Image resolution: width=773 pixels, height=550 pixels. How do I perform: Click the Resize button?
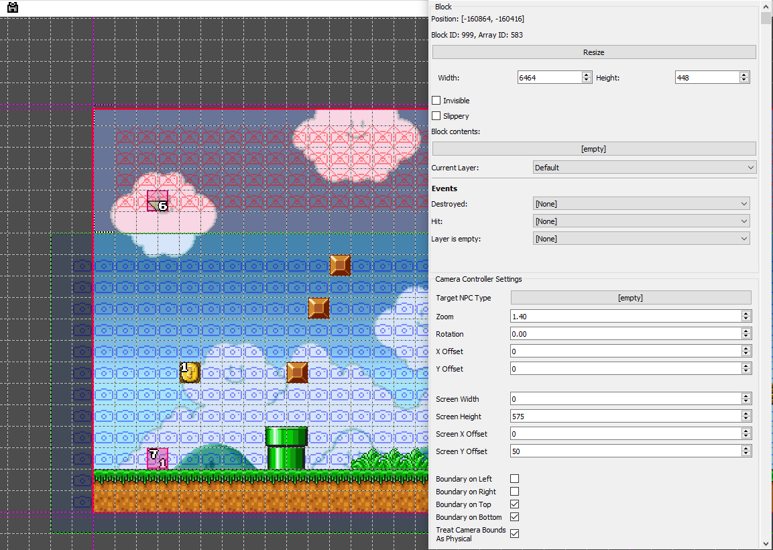pyautogui.click(x=593, y=52)
